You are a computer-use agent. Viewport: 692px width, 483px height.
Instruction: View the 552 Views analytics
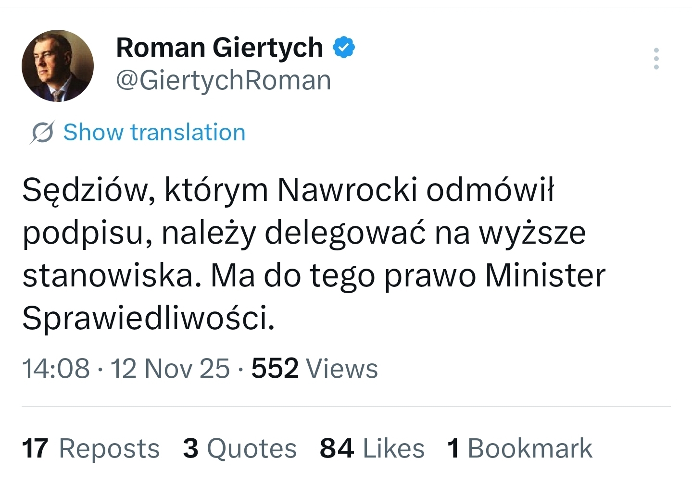tap(315, 369)
